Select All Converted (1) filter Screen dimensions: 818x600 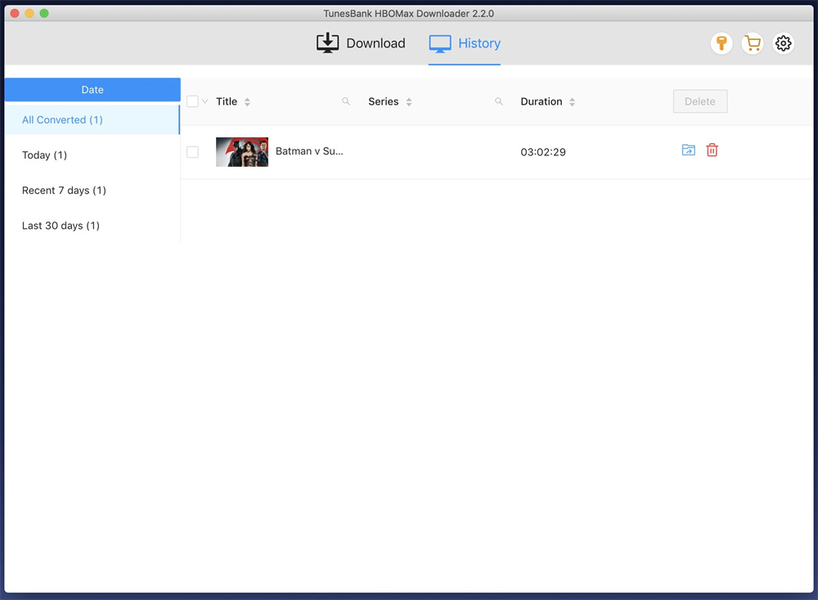pyautogui.click(x=92, y=120)
